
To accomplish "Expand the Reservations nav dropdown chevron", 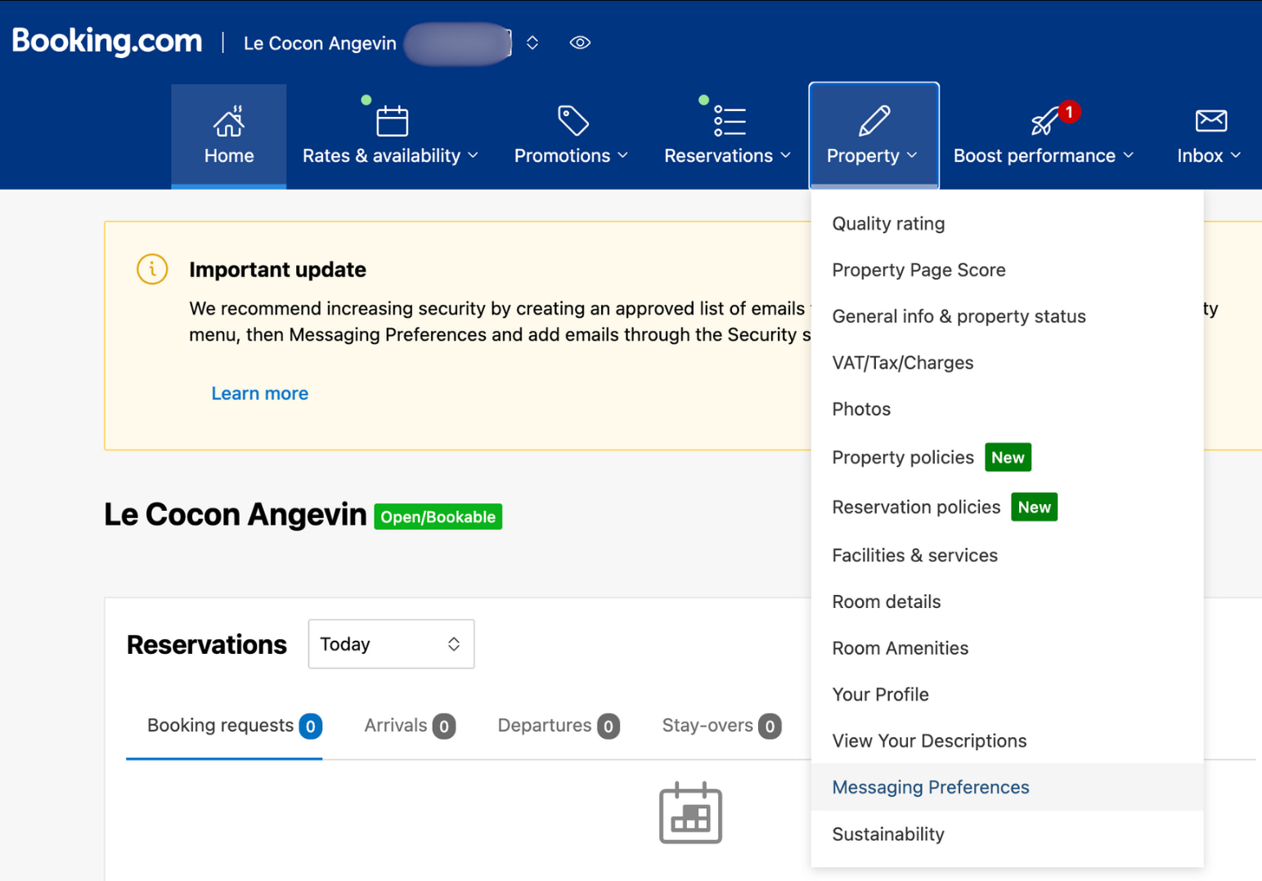I will [785, 155].
